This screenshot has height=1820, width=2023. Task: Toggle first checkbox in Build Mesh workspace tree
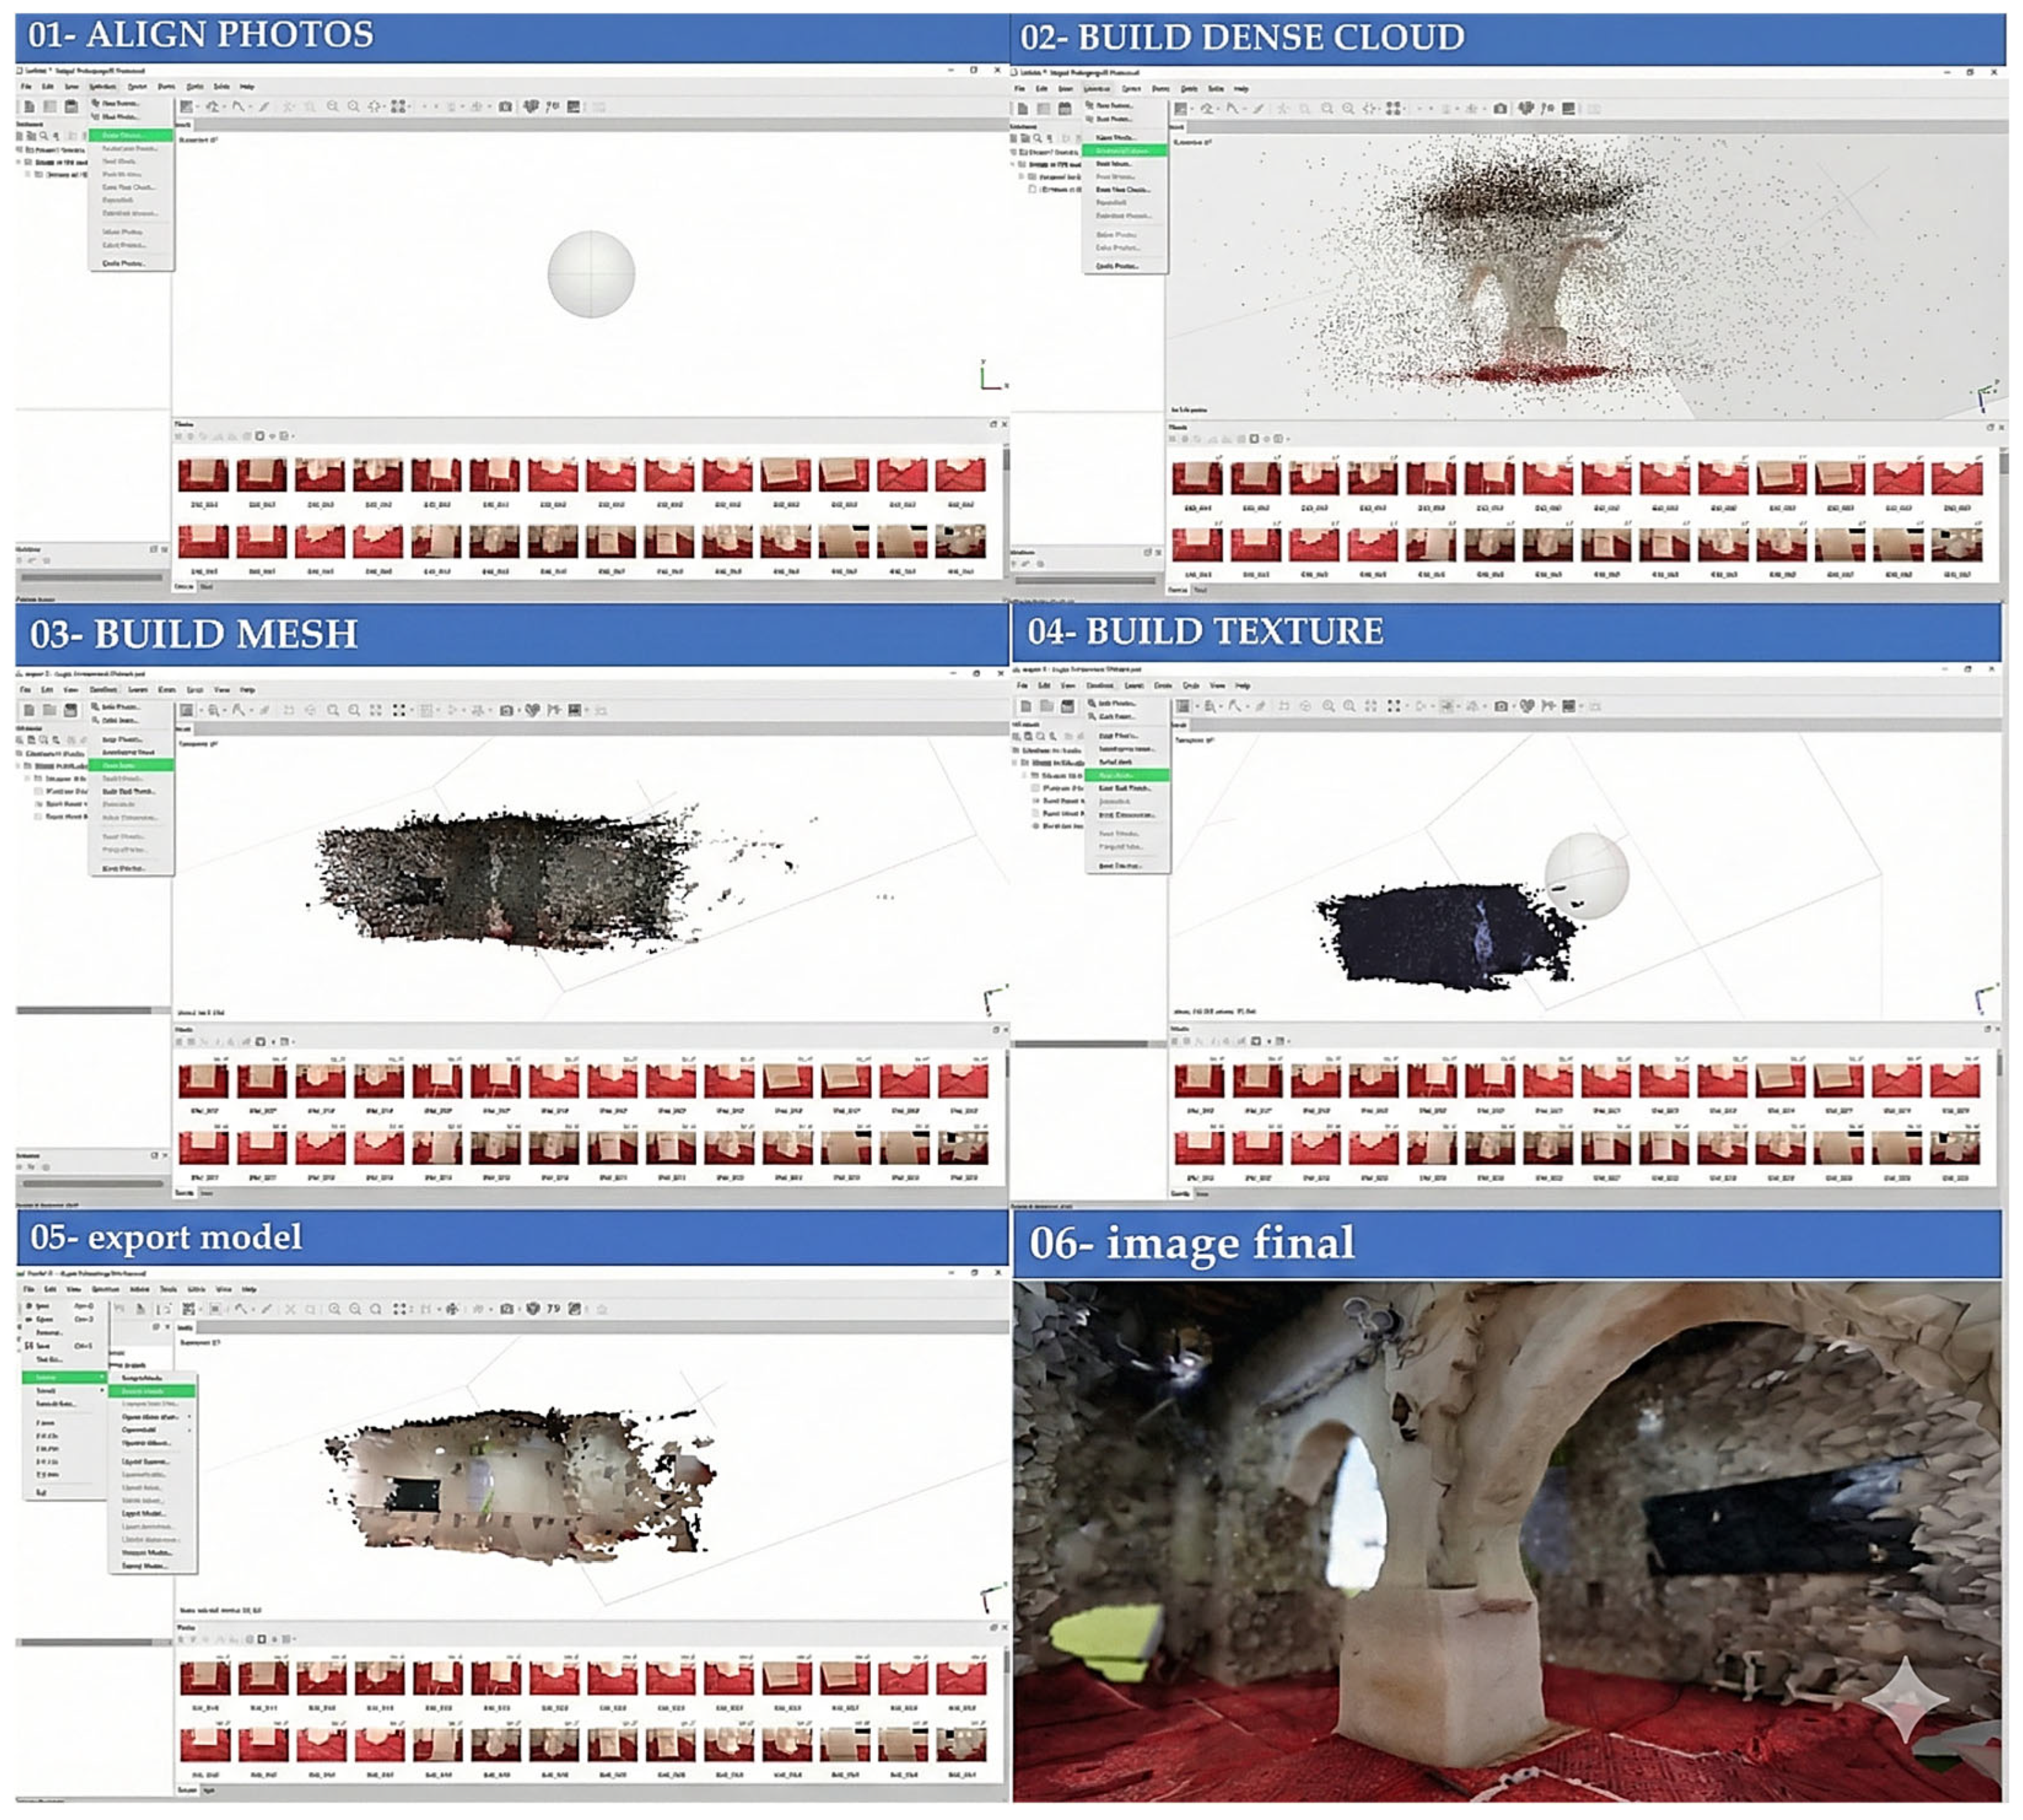(x=38, y=791)
